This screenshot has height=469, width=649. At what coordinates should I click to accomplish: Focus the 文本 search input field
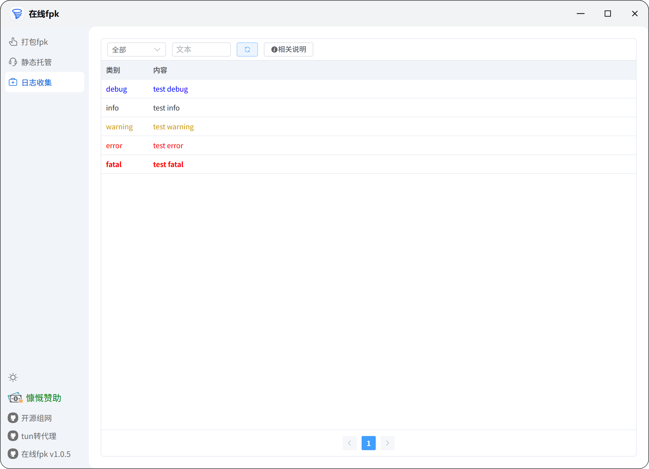(201, 49)
